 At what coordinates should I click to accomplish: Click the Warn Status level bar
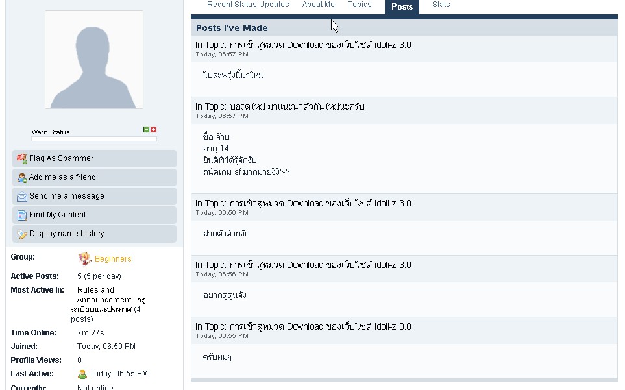pos(94,139)
